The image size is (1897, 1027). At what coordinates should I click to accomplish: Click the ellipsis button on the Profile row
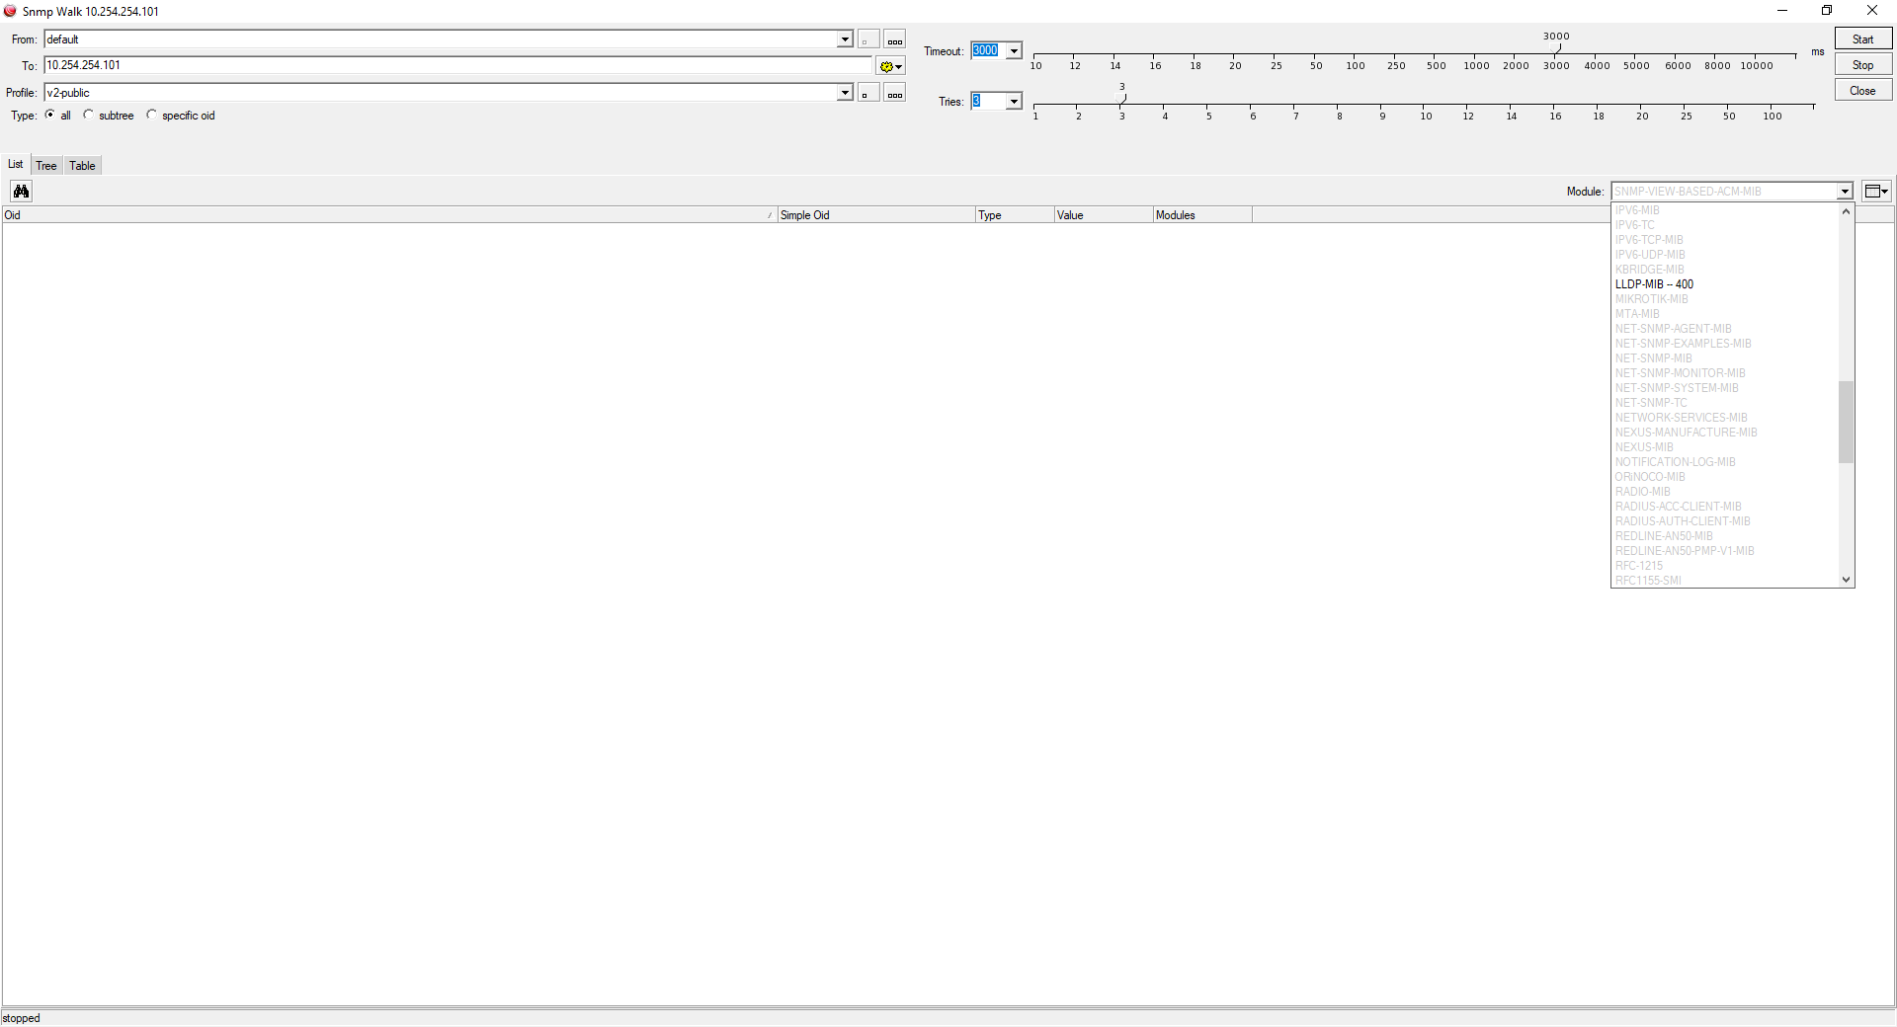pos(895,93)
